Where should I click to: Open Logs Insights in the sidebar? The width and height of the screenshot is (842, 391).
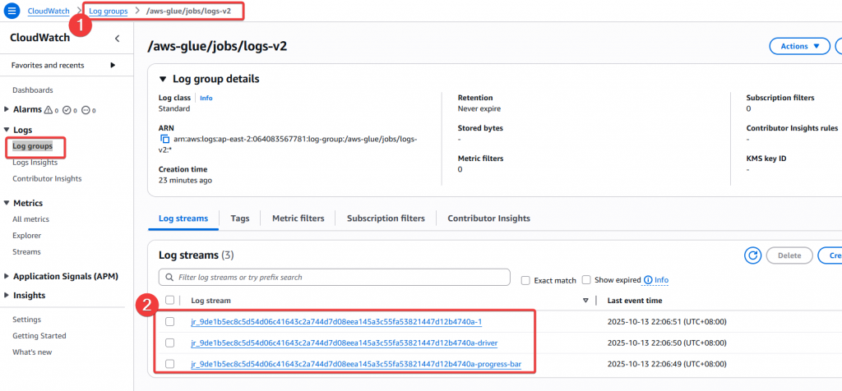tap(35, 163)
